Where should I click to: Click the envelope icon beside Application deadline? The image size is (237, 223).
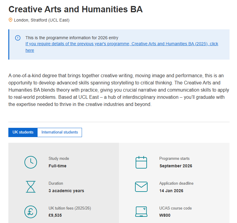(141, 187)
